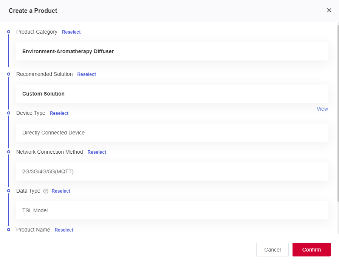Reselect the Product Category

pyautogui.click(x=71, y=32)
